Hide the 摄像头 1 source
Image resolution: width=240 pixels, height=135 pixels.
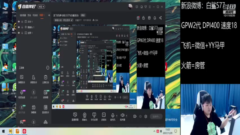tap(19, 27)
